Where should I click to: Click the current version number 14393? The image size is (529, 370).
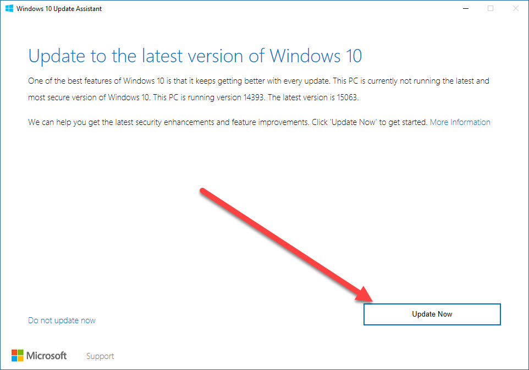tap(254, 97)
